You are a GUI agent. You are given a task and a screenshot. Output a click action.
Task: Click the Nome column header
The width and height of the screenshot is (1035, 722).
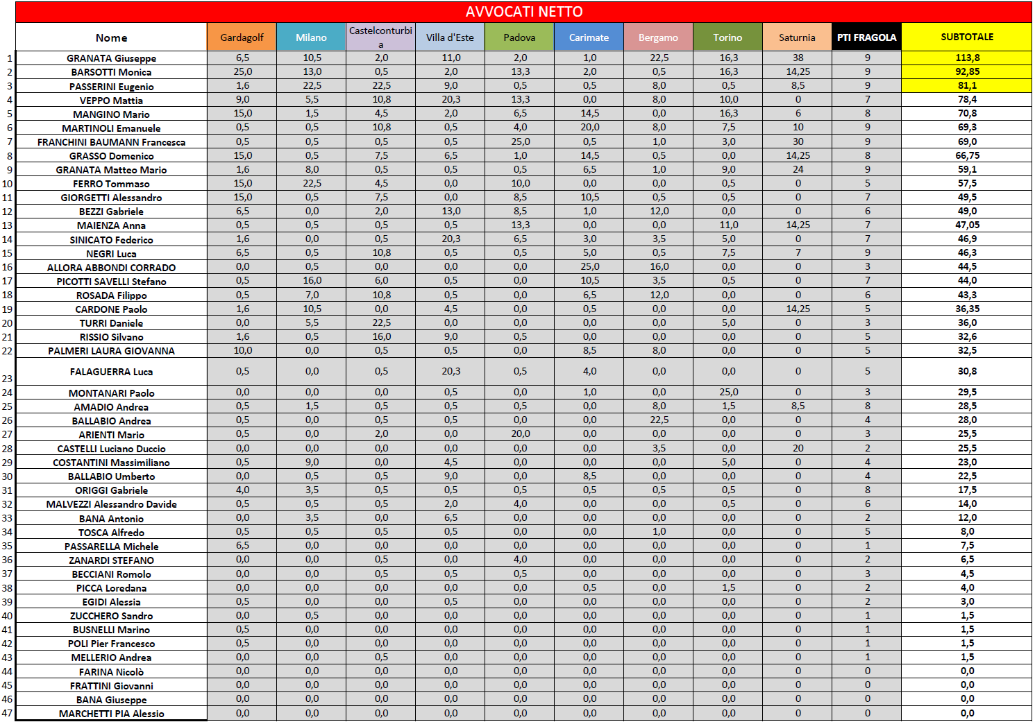pos(111,37)
